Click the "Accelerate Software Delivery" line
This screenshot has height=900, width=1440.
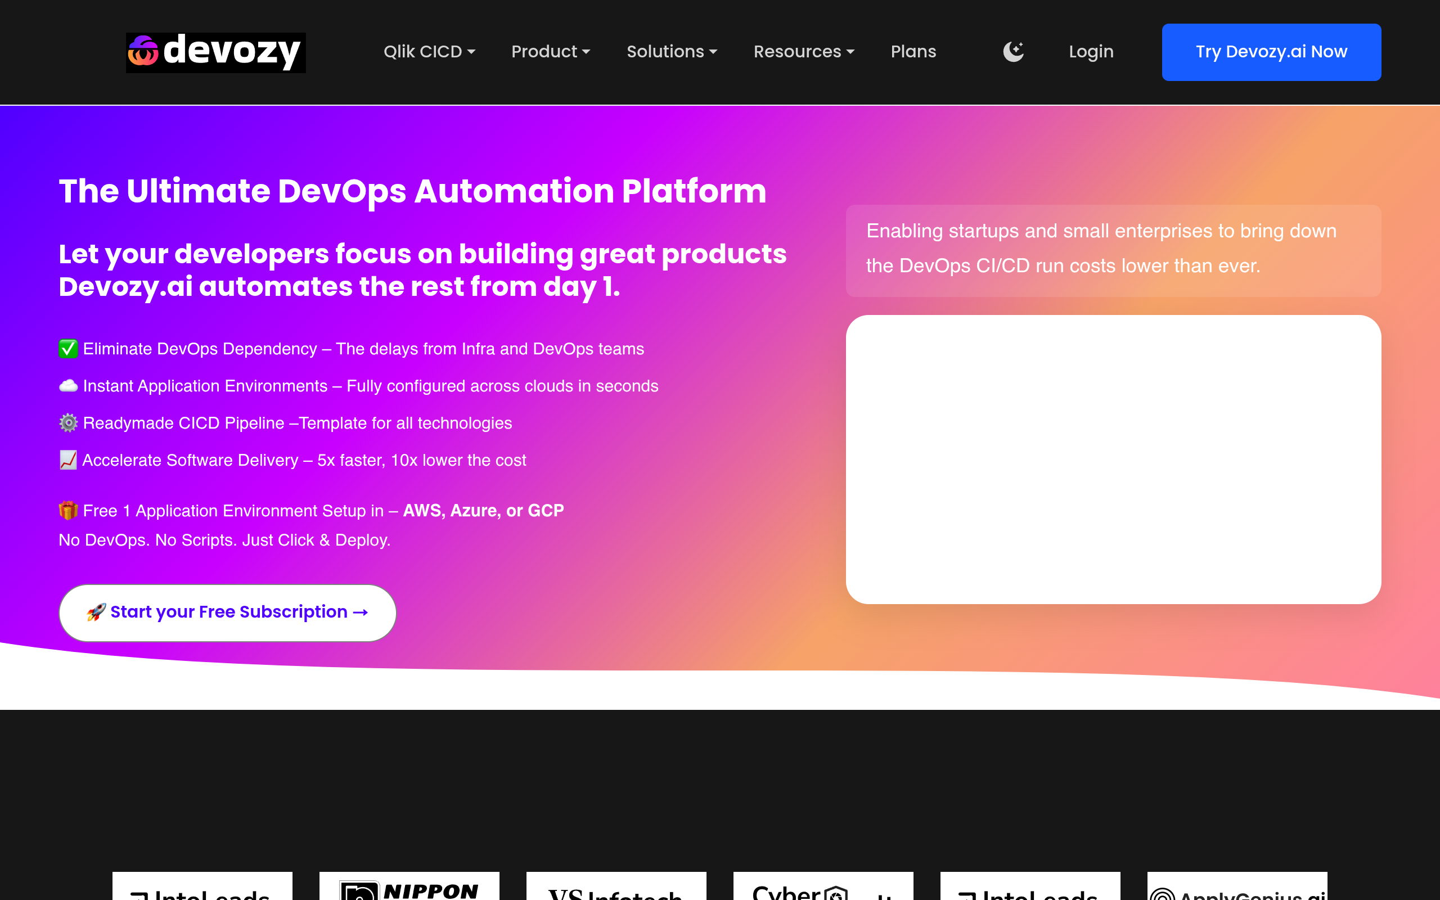(292, 460)
